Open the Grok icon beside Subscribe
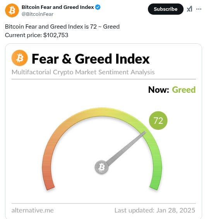The image size is (206, 219). tap(189, 9)
